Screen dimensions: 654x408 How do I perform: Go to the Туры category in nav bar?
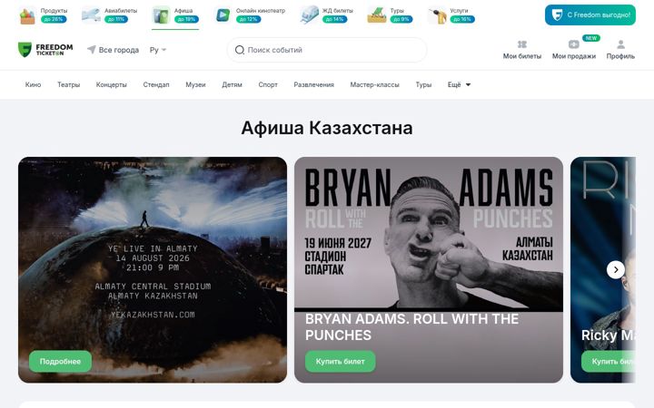pyautogui.click(x=423, y=84)
